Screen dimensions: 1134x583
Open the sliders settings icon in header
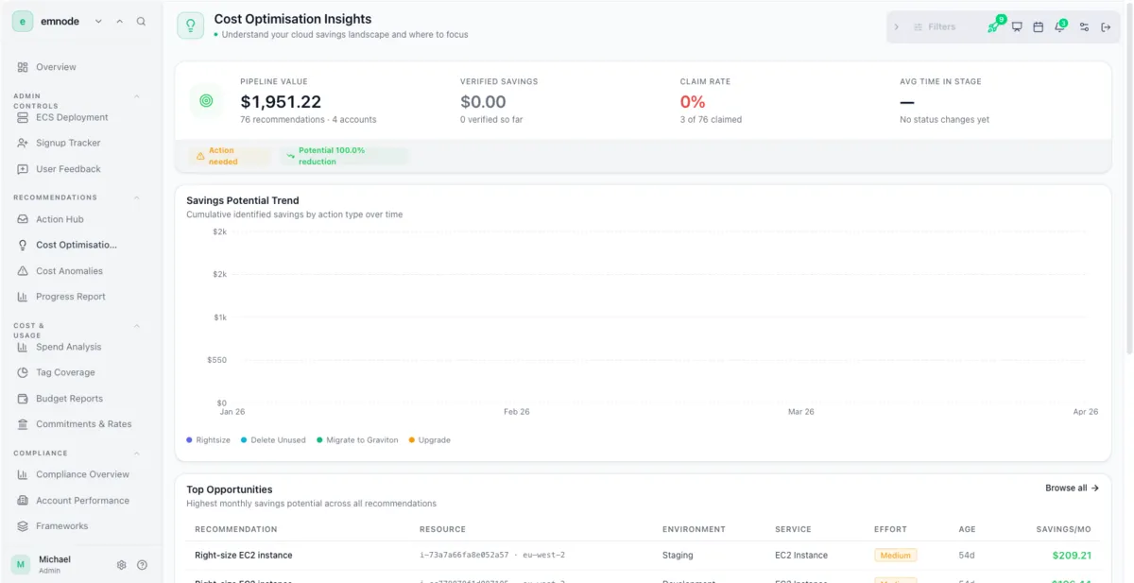(x=1084, y=26)
